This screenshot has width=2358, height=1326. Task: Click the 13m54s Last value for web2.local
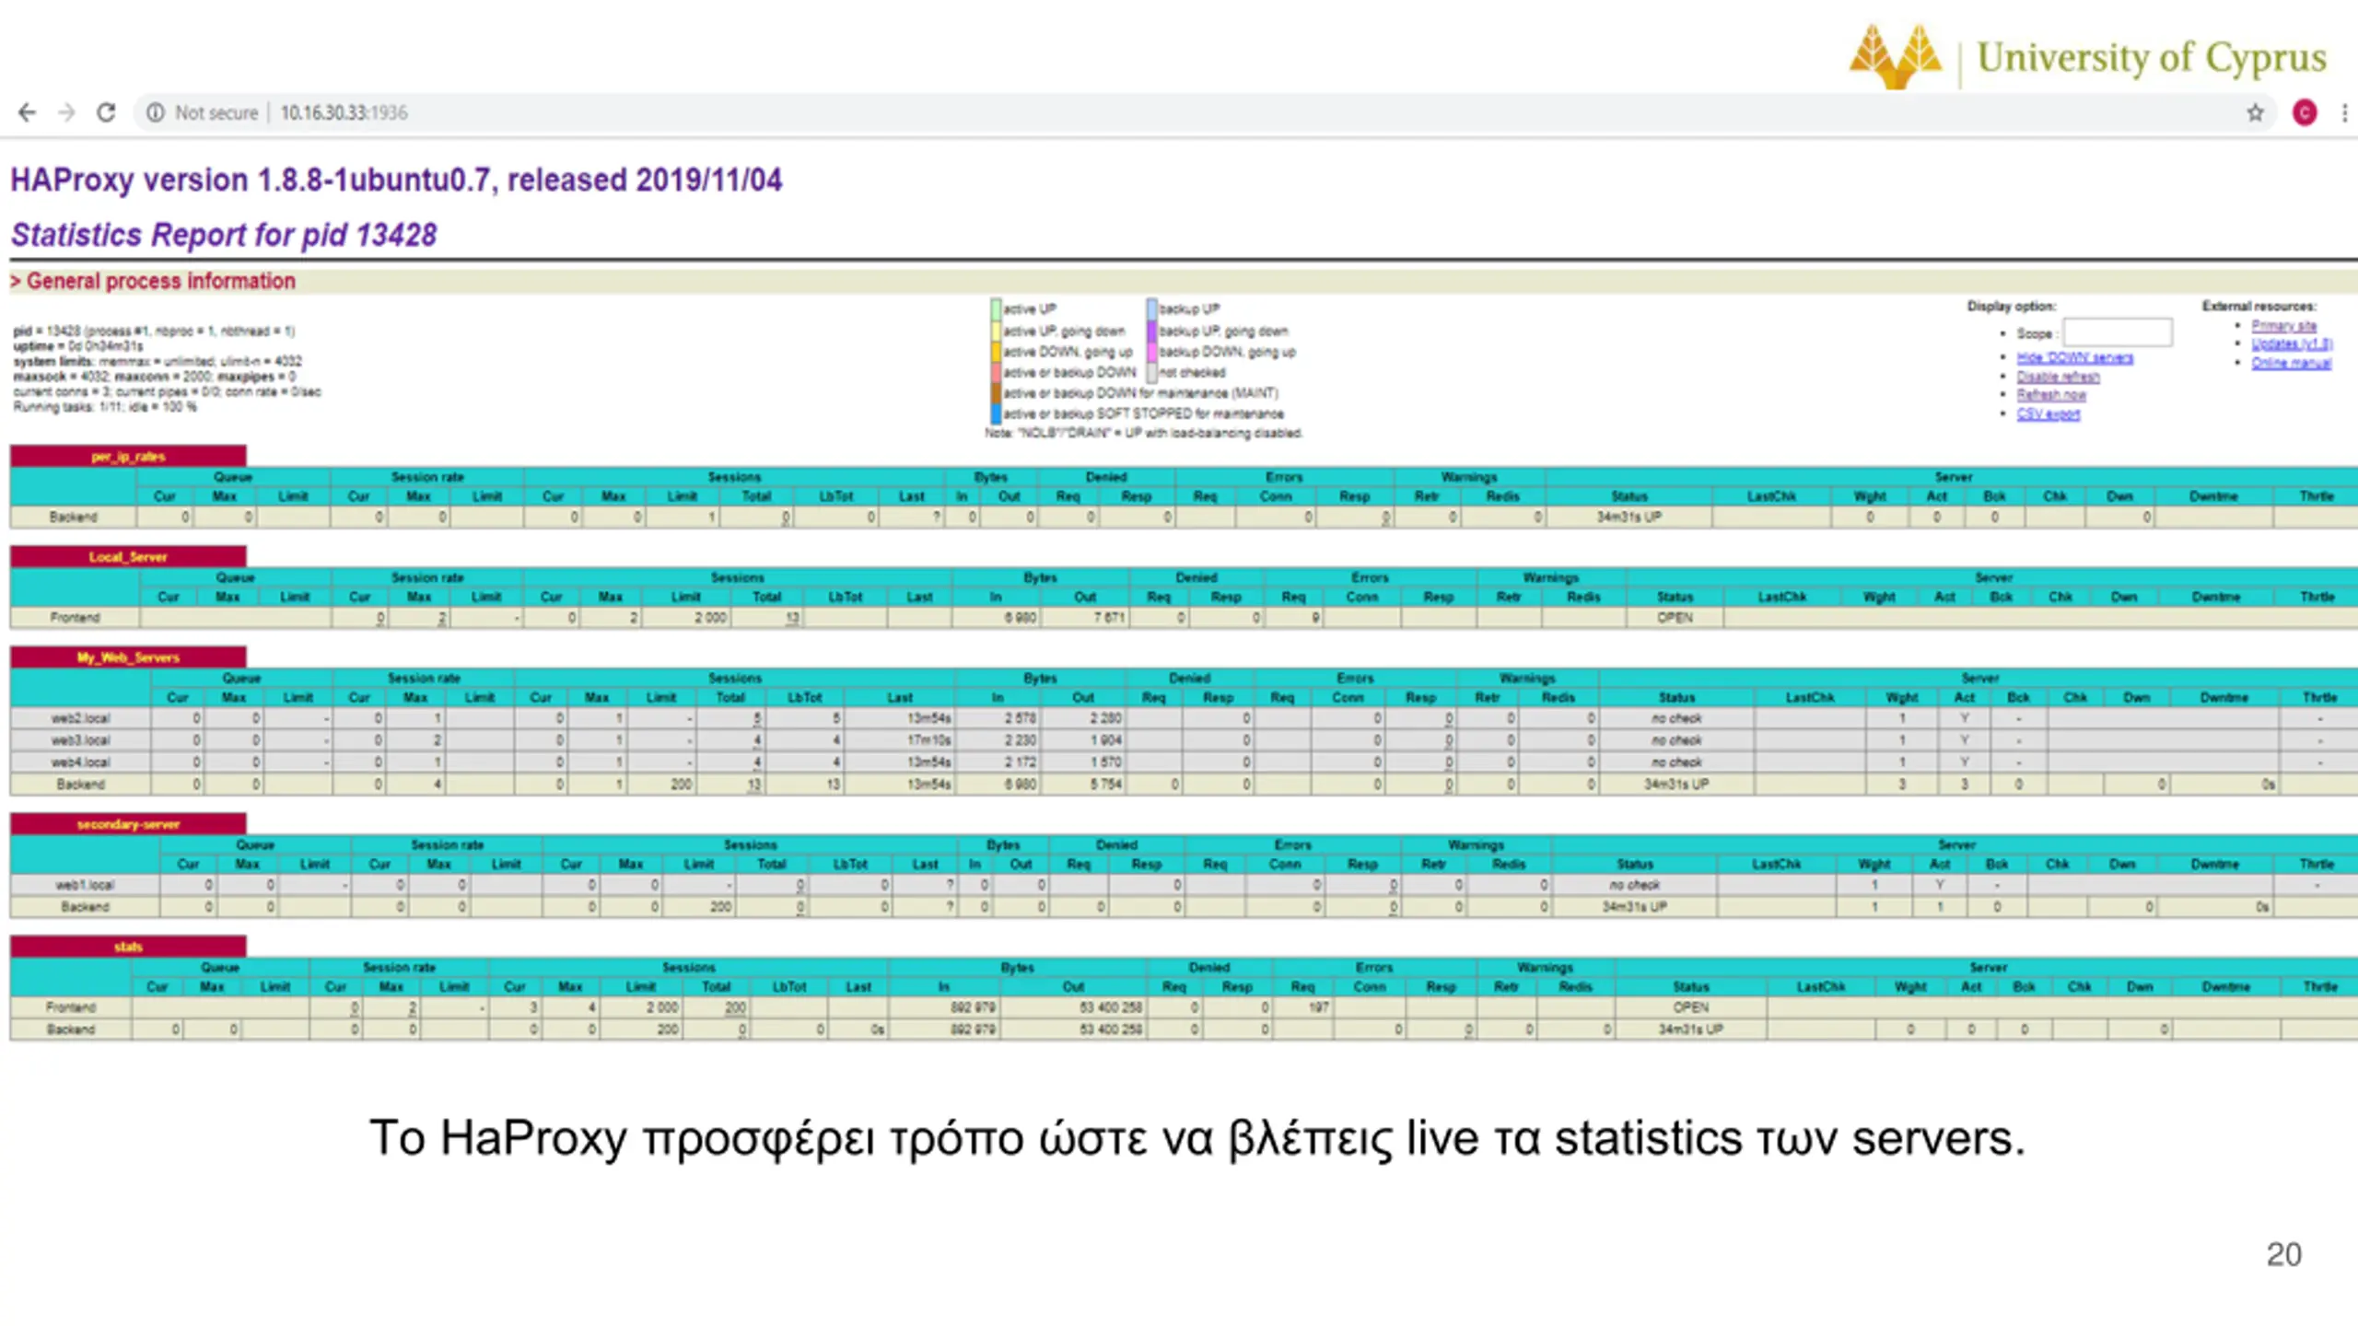(928, 717)
